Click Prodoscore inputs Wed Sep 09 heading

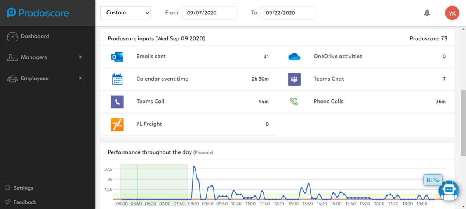[156, 38]
